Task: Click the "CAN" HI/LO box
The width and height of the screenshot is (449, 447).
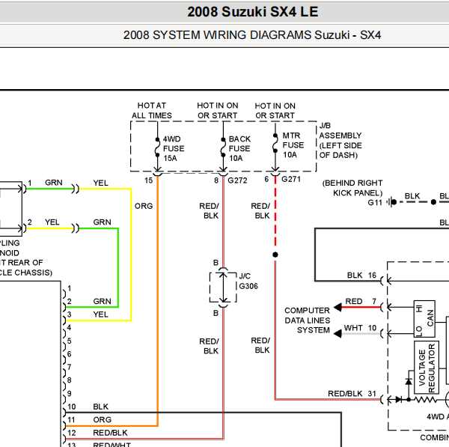Action: (424, 319)
